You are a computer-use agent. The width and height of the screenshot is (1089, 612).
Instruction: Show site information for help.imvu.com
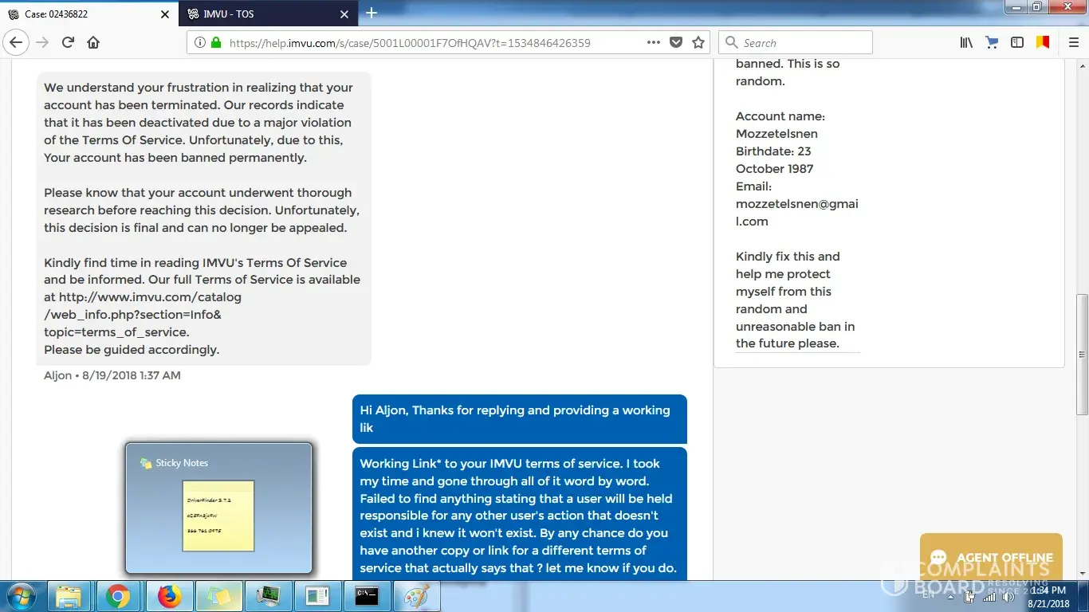[199, 43]
